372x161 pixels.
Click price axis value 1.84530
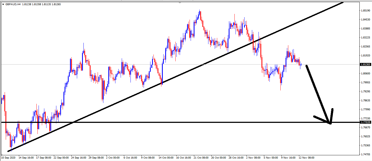pos(366,20)
